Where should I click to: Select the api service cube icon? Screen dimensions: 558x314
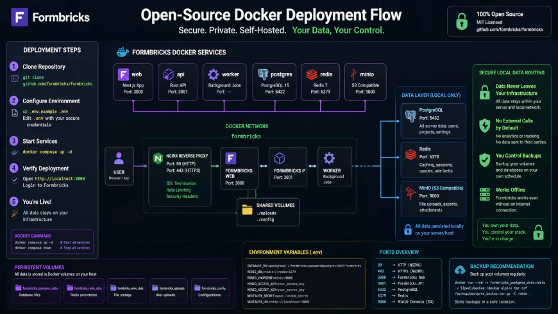coord(168,74)
